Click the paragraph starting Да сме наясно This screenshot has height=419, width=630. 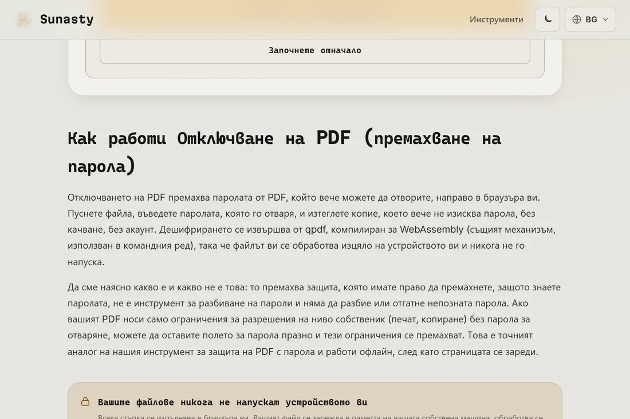pos(314,319)
